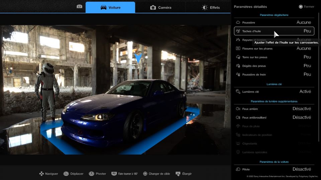Click the Lumières spéciales icon
321x180 pixels.
[238, 152]
